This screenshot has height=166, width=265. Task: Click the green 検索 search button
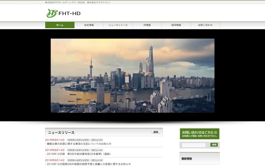[x=214, y=145]
